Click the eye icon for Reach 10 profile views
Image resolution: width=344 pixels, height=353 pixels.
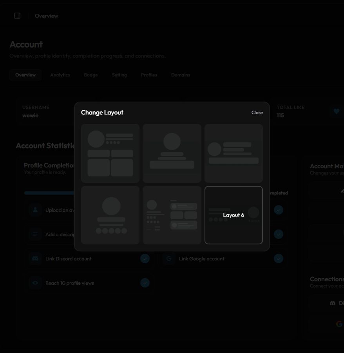35,283
